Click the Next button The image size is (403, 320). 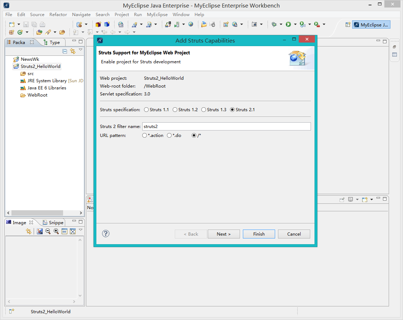coord(224,234)
